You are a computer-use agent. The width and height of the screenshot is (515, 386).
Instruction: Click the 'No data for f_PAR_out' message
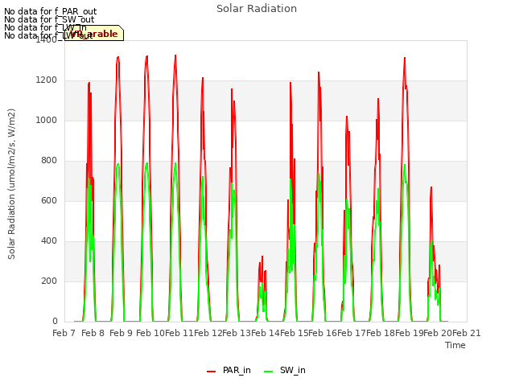[x=50, y=11]
